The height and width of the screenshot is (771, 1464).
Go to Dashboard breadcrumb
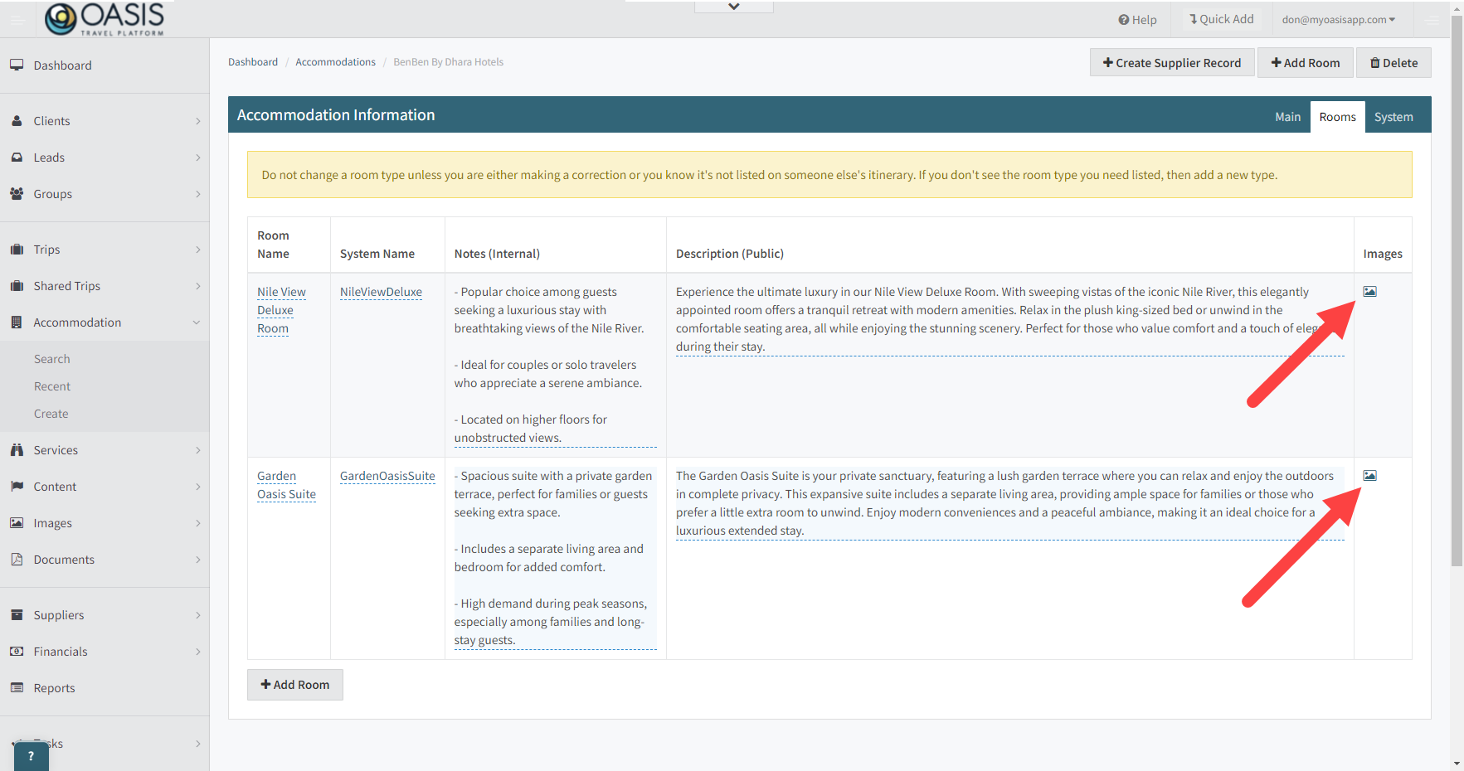(253, 62)
